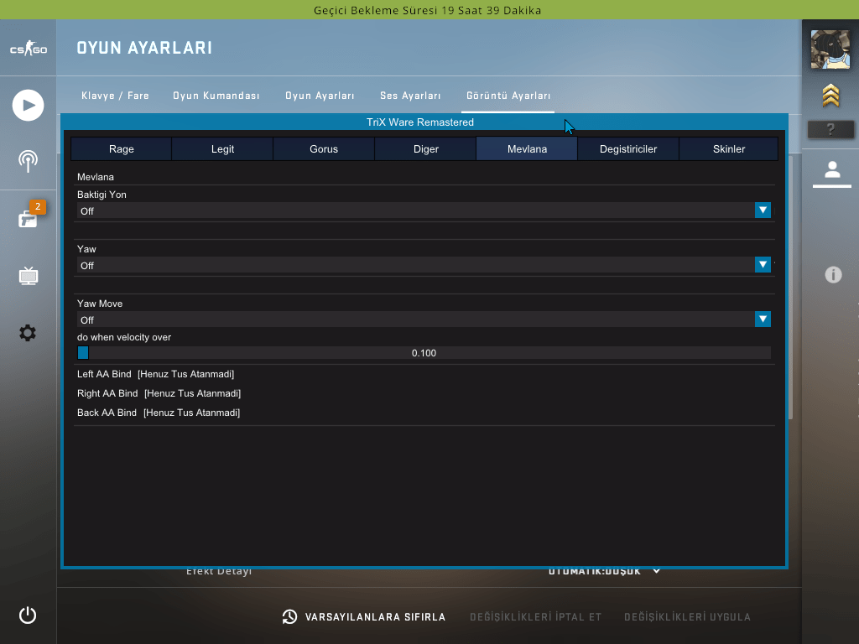The image size is (859, 644).
Task: Click the settings page scrollbar
Action: pyautogui.click(x=790, y=288)
